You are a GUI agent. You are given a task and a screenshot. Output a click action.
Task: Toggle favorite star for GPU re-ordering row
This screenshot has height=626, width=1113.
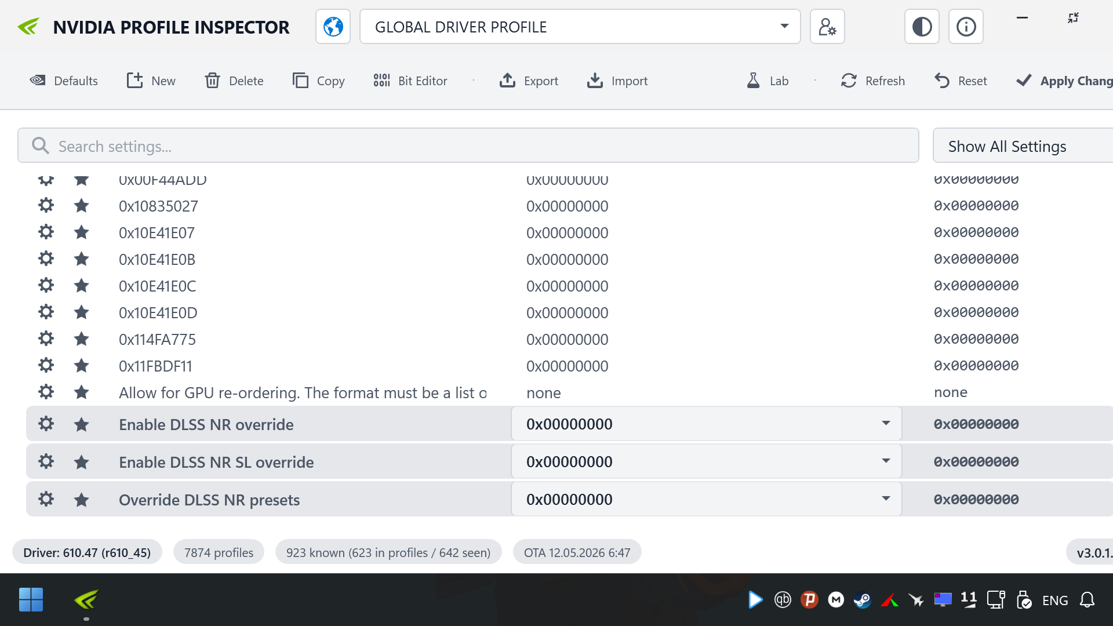click(x=81, y=392)
